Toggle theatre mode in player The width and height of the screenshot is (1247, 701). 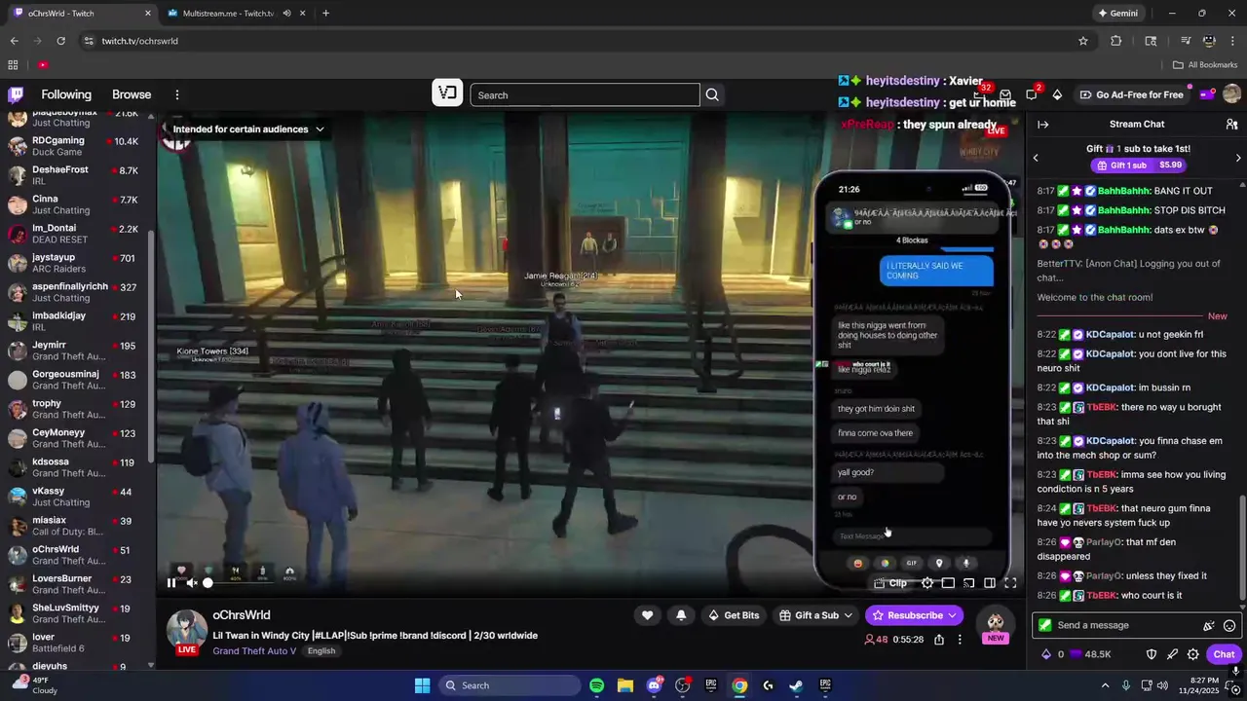(989, 583)
